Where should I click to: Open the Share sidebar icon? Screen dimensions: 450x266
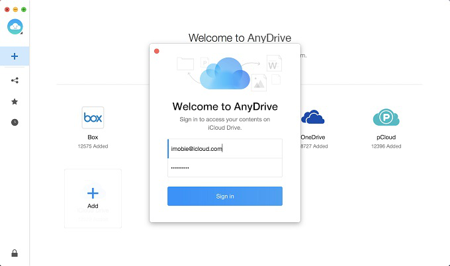pyautogui.click(x=15, y=80)
